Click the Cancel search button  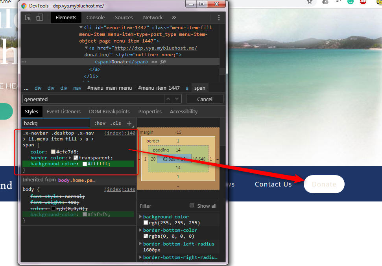tap(205, 99)
